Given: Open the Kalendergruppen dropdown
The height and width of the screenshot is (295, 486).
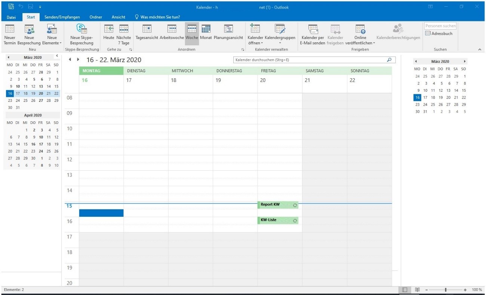Looking at the screenshot, I should click(280, 34).
